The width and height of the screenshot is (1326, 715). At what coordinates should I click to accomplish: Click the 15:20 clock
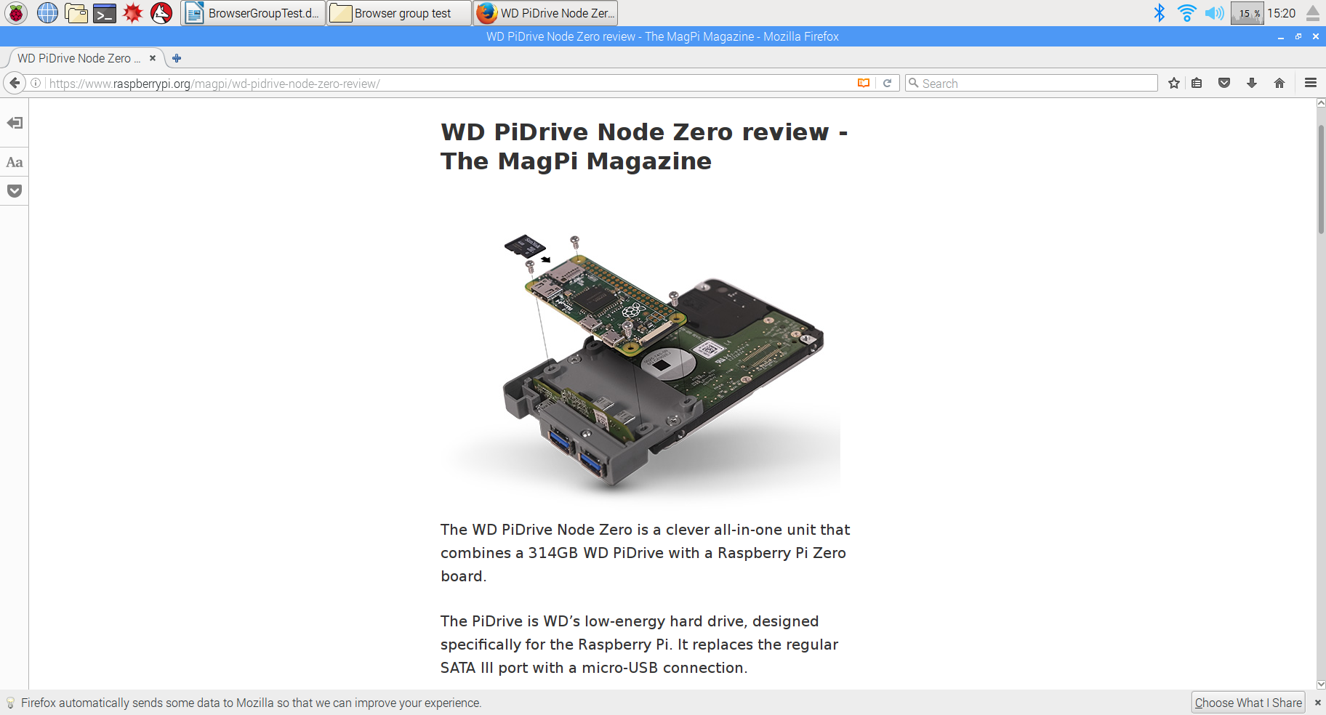coord(1282,13)
